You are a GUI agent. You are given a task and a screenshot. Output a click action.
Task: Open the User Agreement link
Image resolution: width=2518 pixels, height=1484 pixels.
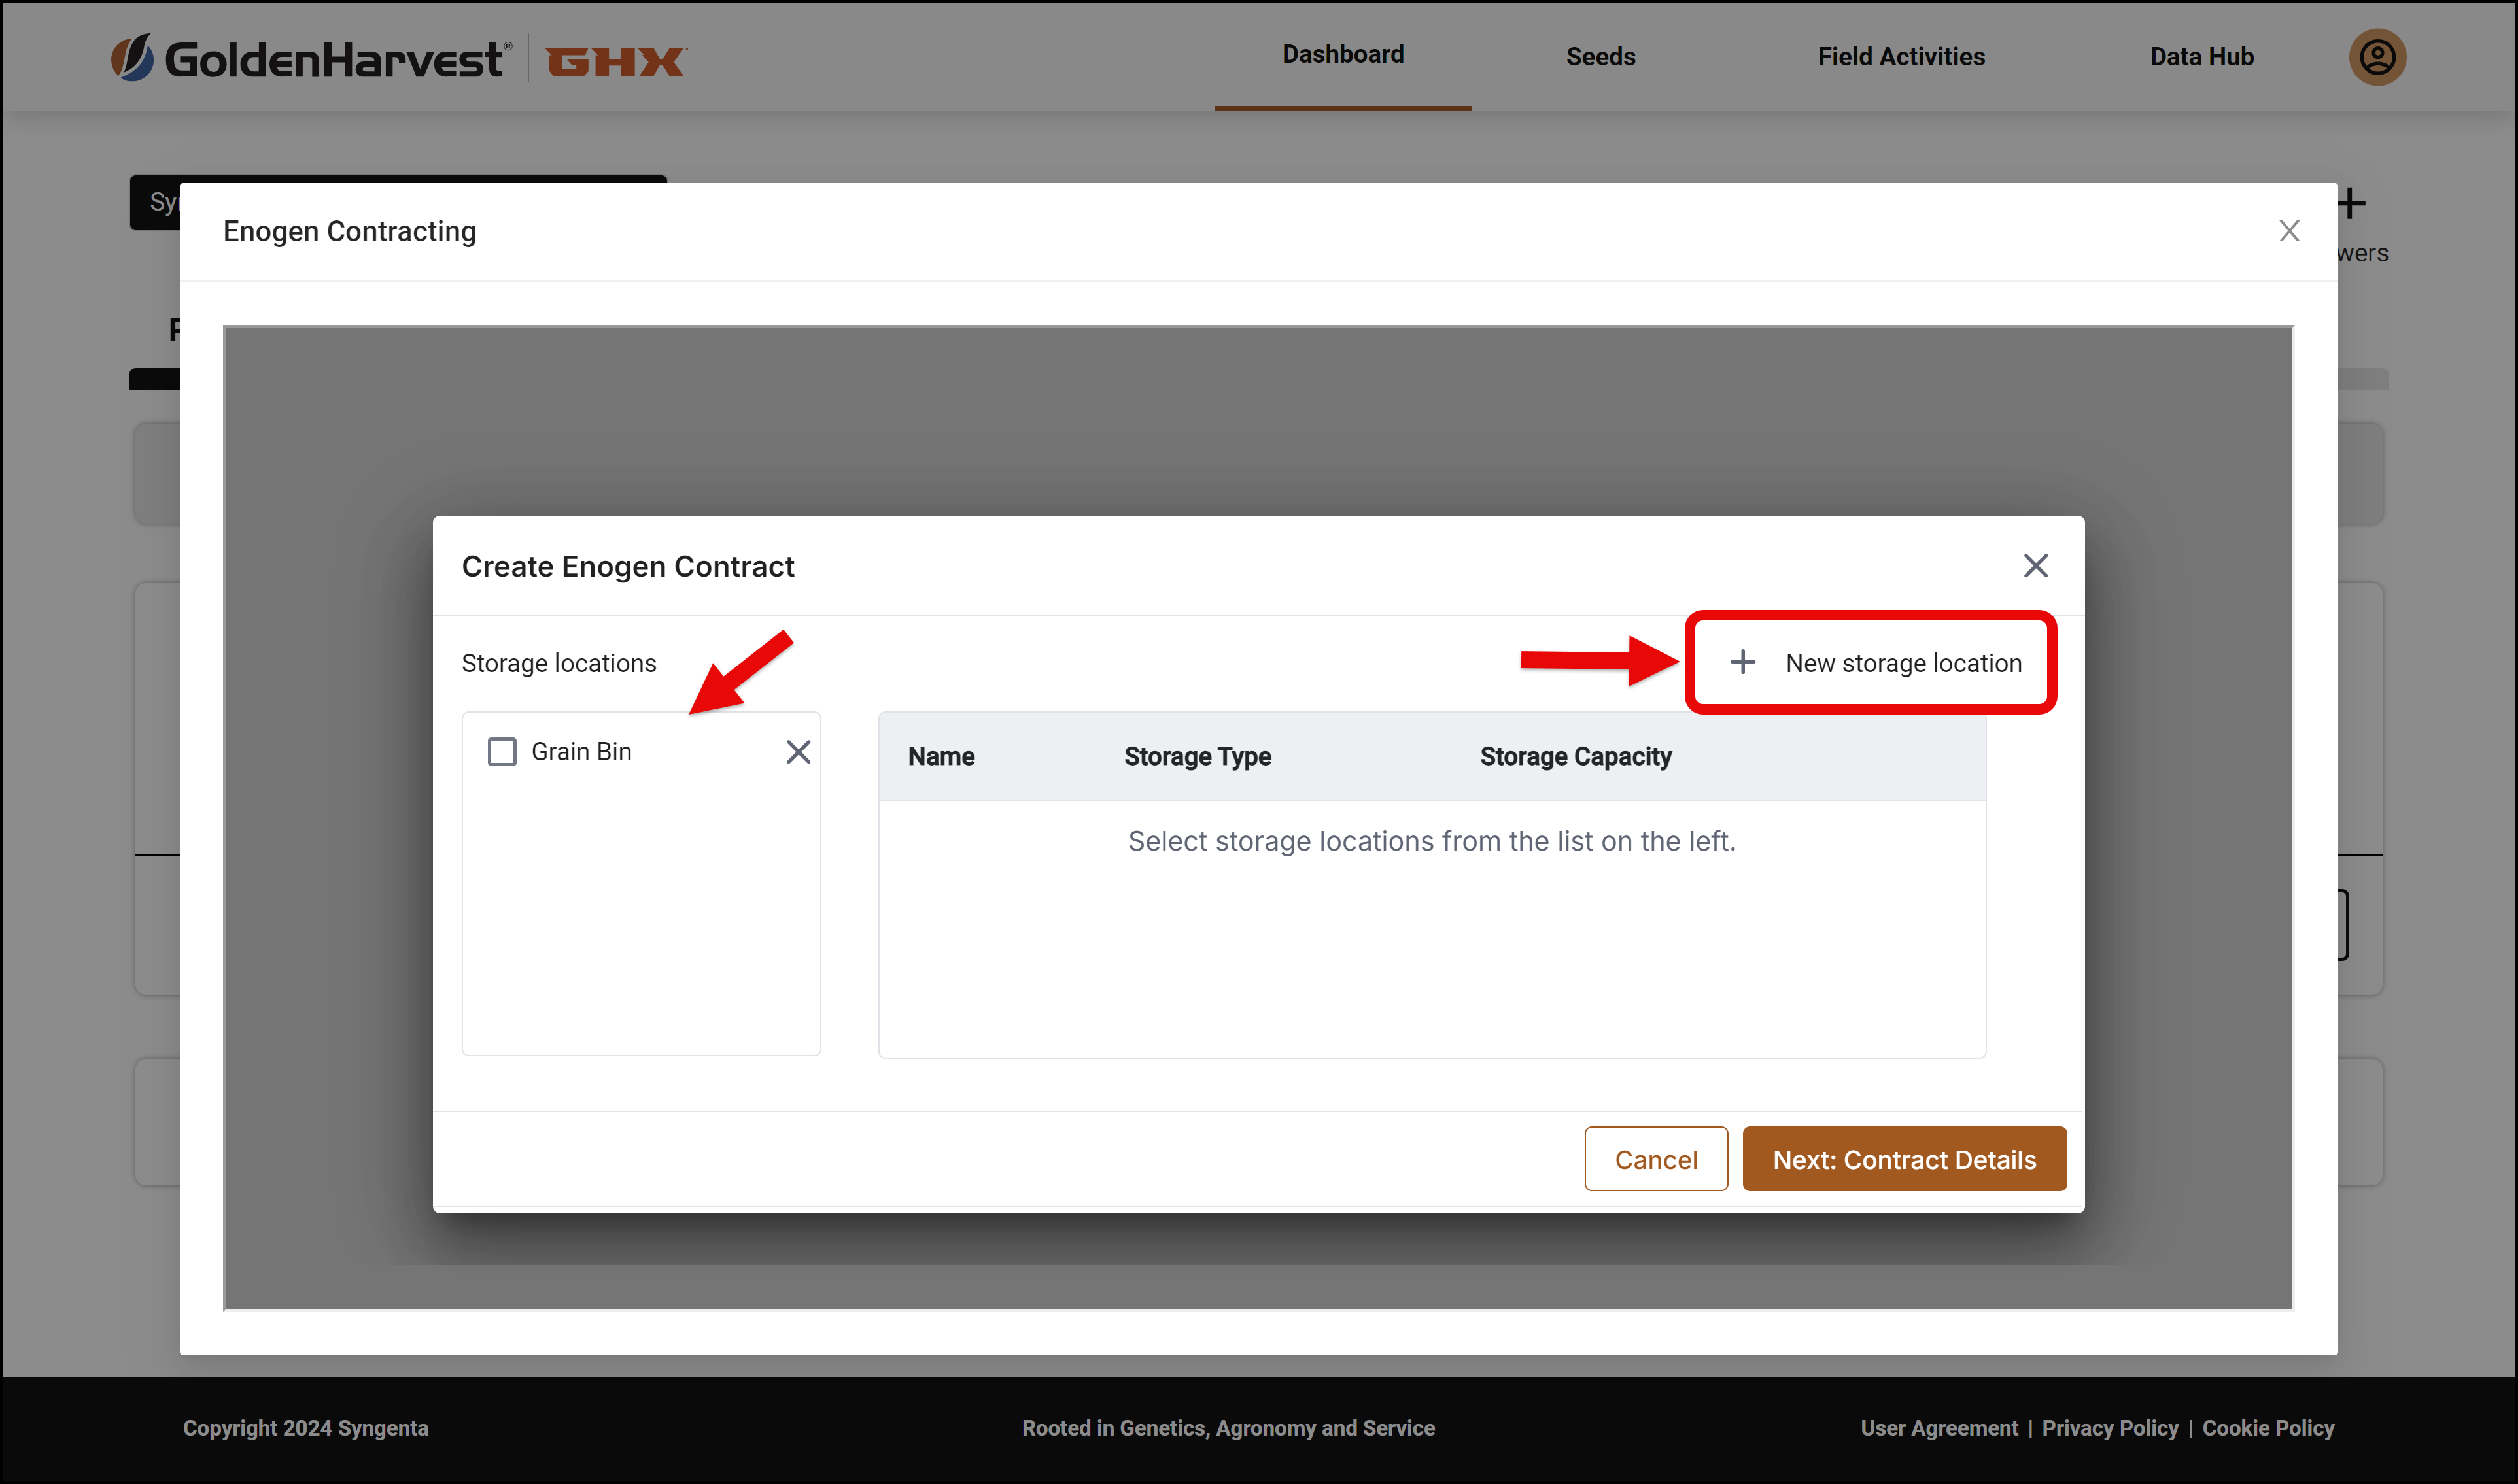[1938, 1428]
